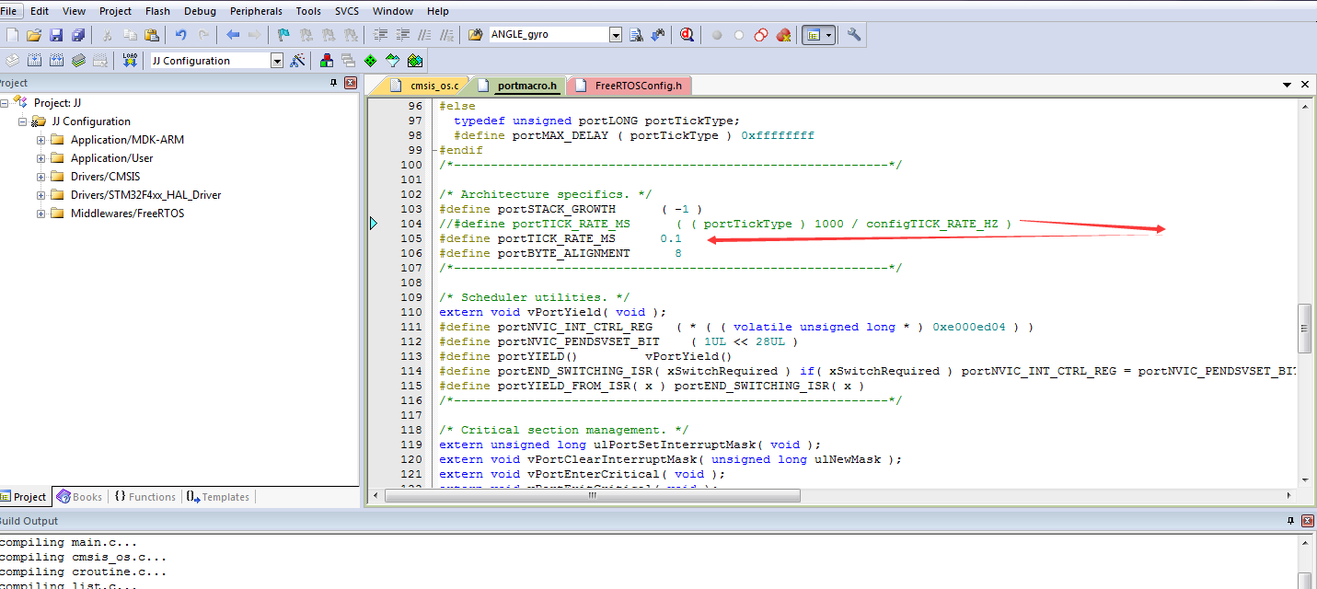Click the portBYTE_ALIGNMENT define line
1317x589 pixels.
pyautogui.click(x=560, y=253)
